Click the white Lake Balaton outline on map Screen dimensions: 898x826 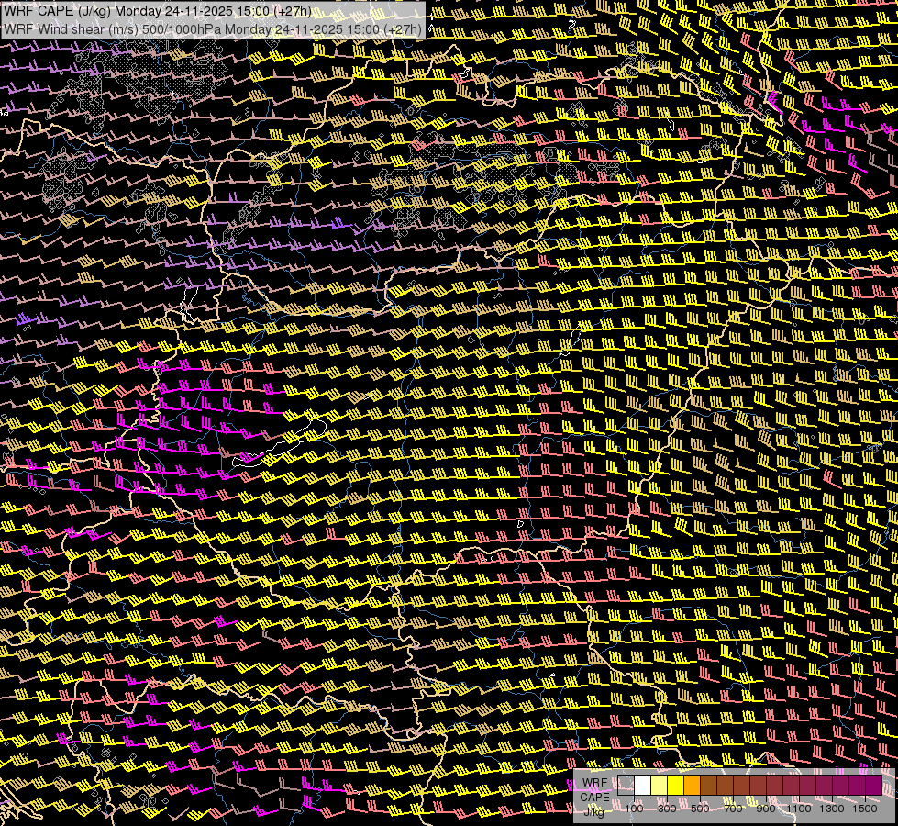tap(280, 443)
